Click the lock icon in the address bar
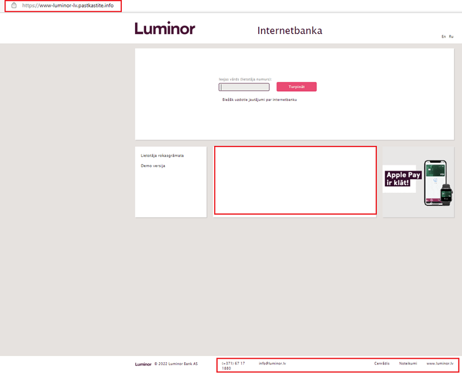Image resolution: width=462 pixels, height=376 pixels. pos(14,5)
